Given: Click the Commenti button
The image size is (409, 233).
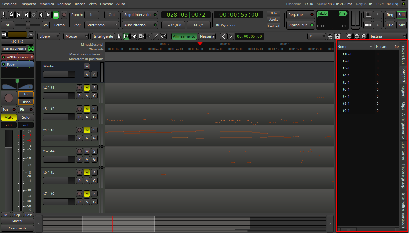Looking at the screenshot, I should pyautogui.click(x=17, y=228).
